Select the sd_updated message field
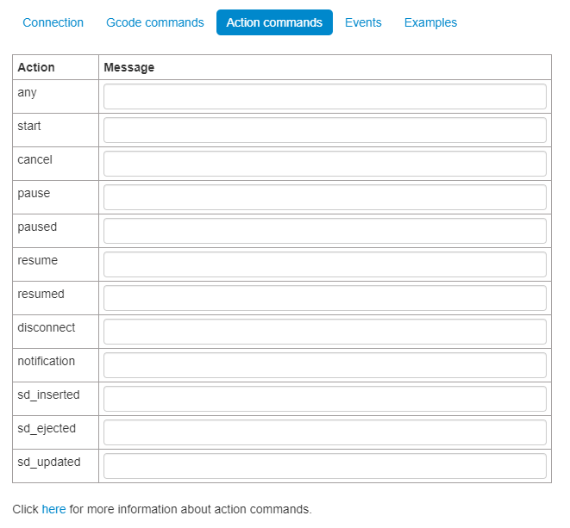 pos(325,466)
